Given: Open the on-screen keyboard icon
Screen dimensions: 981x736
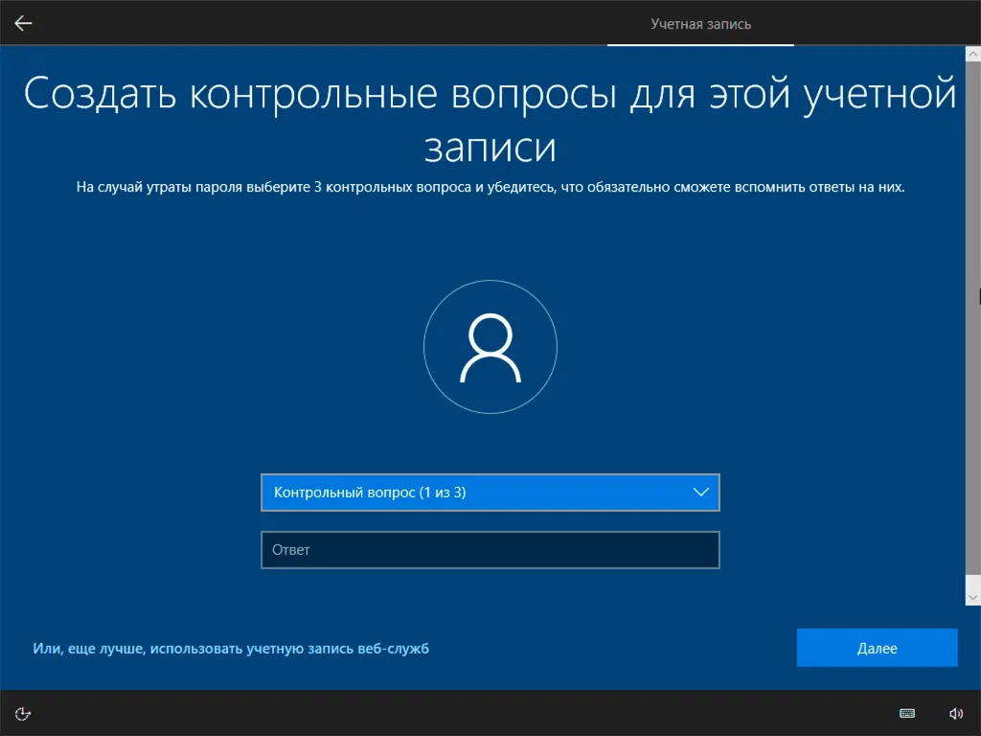Looking at the screenshot, I should pos(907,713).
